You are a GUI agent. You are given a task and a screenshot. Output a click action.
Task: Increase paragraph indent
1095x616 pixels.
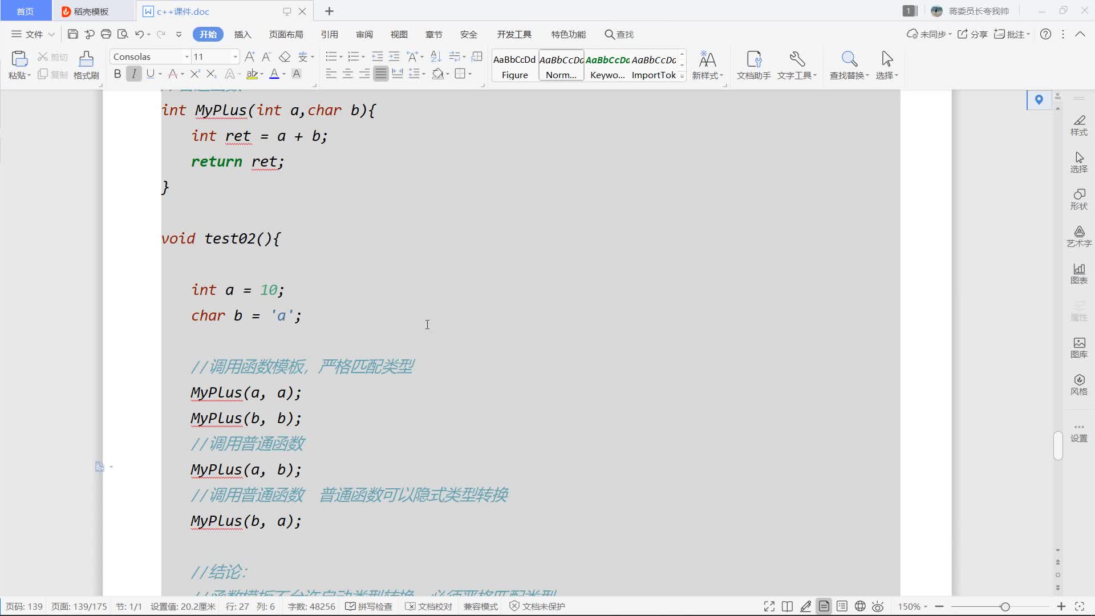394,56
